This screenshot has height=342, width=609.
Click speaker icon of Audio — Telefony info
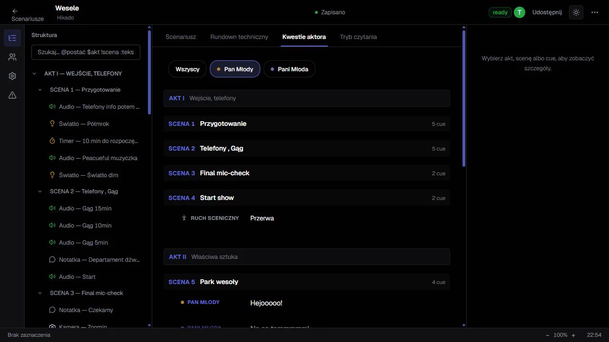(x=52, y=107)
